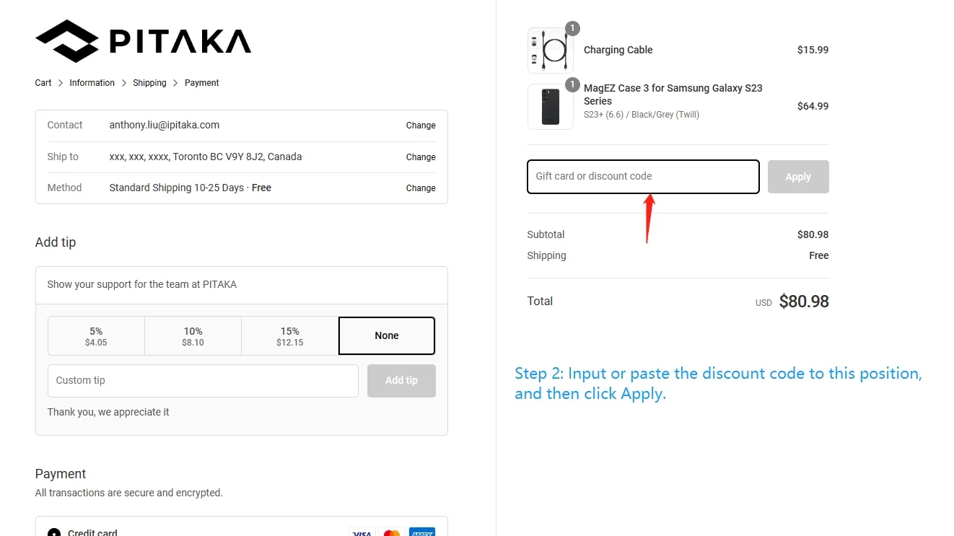This screenshot has height=536, width=954.
Task: Focus the gift card or discount code field
Action: click(x=642, y=177)
